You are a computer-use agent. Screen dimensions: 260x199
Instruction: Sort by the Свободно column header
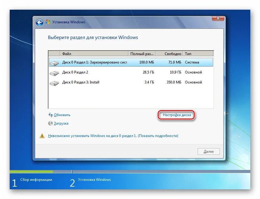[x=169, y=54]
